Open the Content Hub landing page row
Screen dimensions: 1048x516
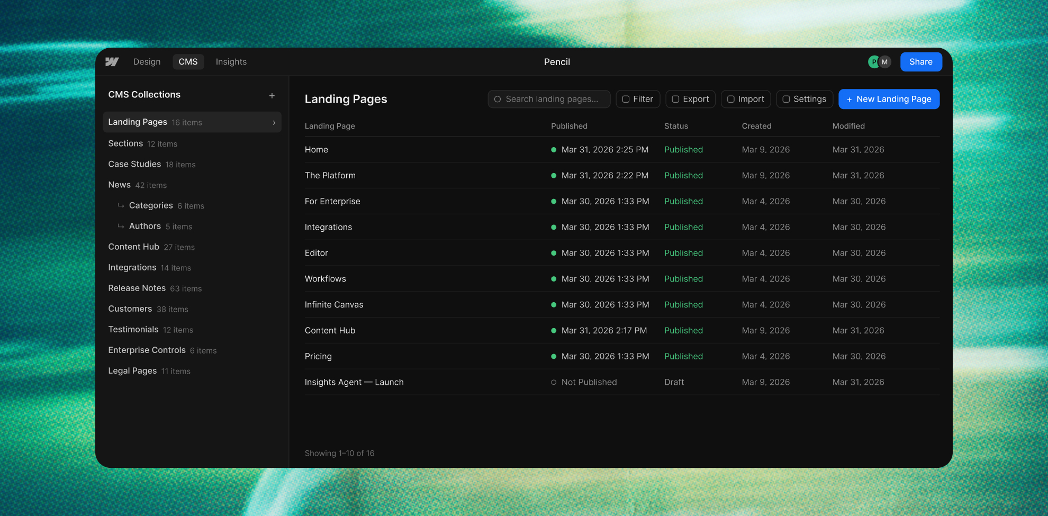[622, 330]
